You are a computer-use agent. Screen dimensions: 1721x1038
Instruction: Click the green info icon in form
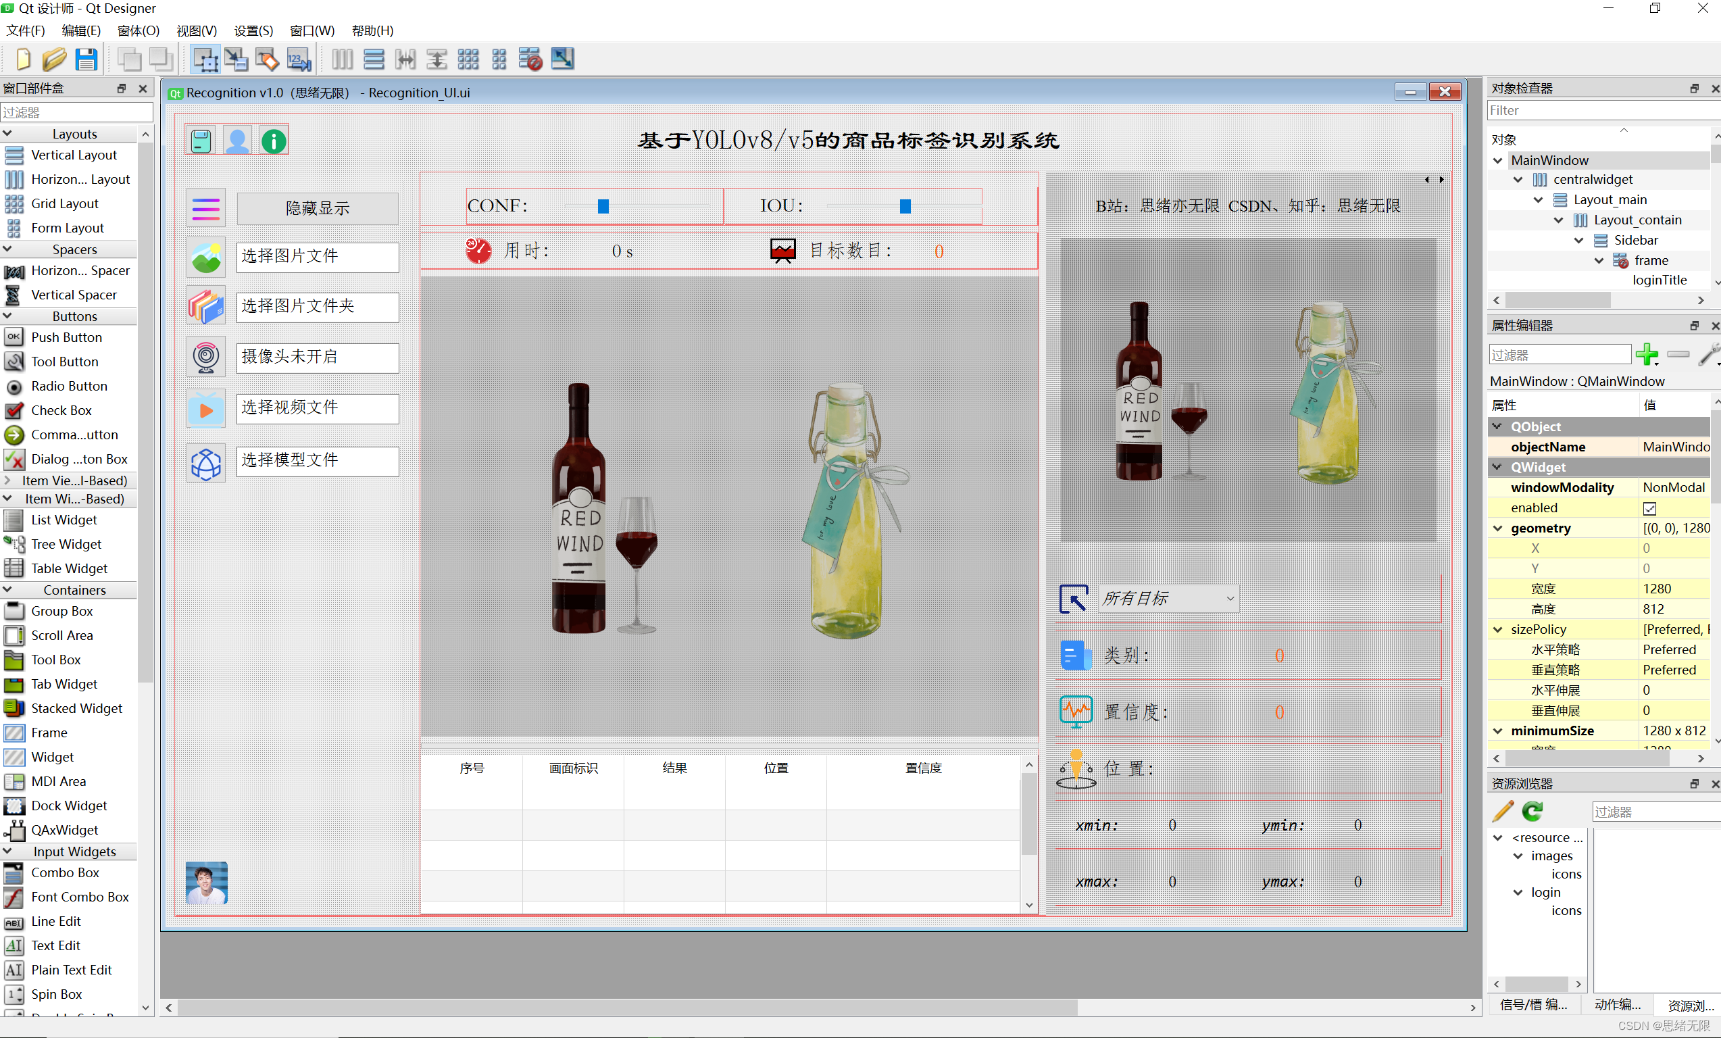click(274, 141)
